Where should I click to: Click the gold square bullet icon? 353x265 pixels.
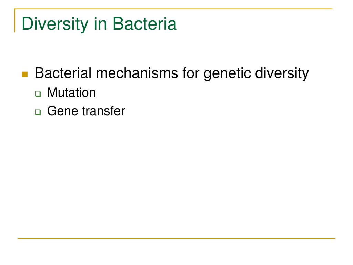click(x=25, y=75)
